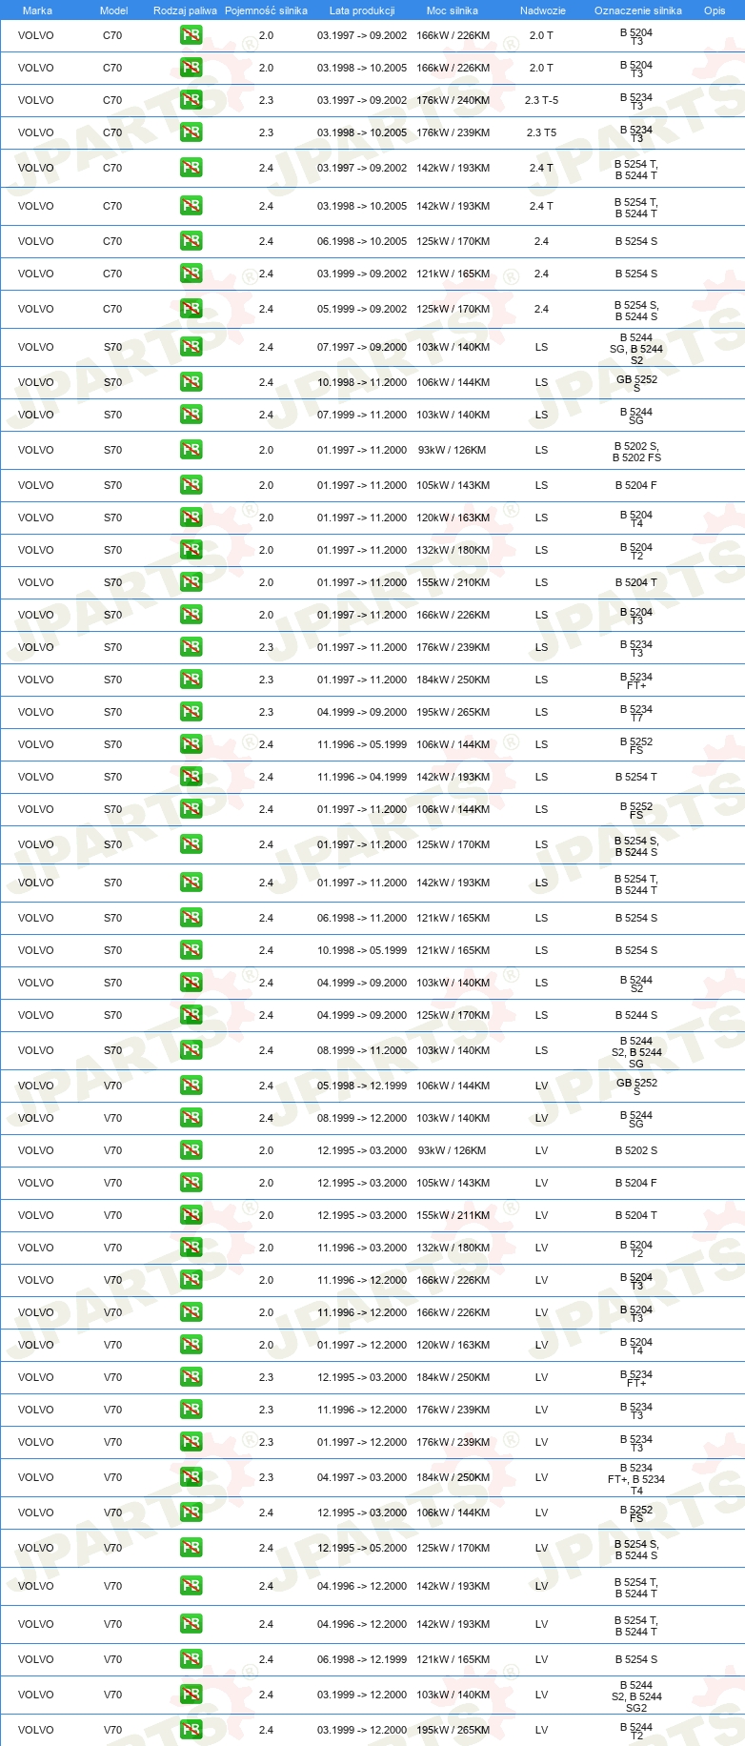Select the '05.1998 -> 12.1999' production years cell
Viewport: 745px width, 1746px height.
[x=362, y=1086]
